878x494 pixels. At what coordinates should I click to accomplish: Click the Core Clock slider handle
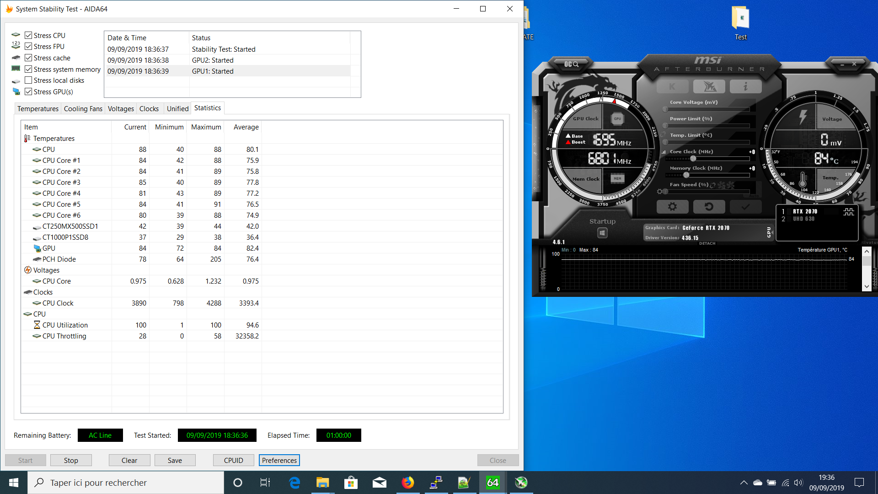(x=693, y=159)
